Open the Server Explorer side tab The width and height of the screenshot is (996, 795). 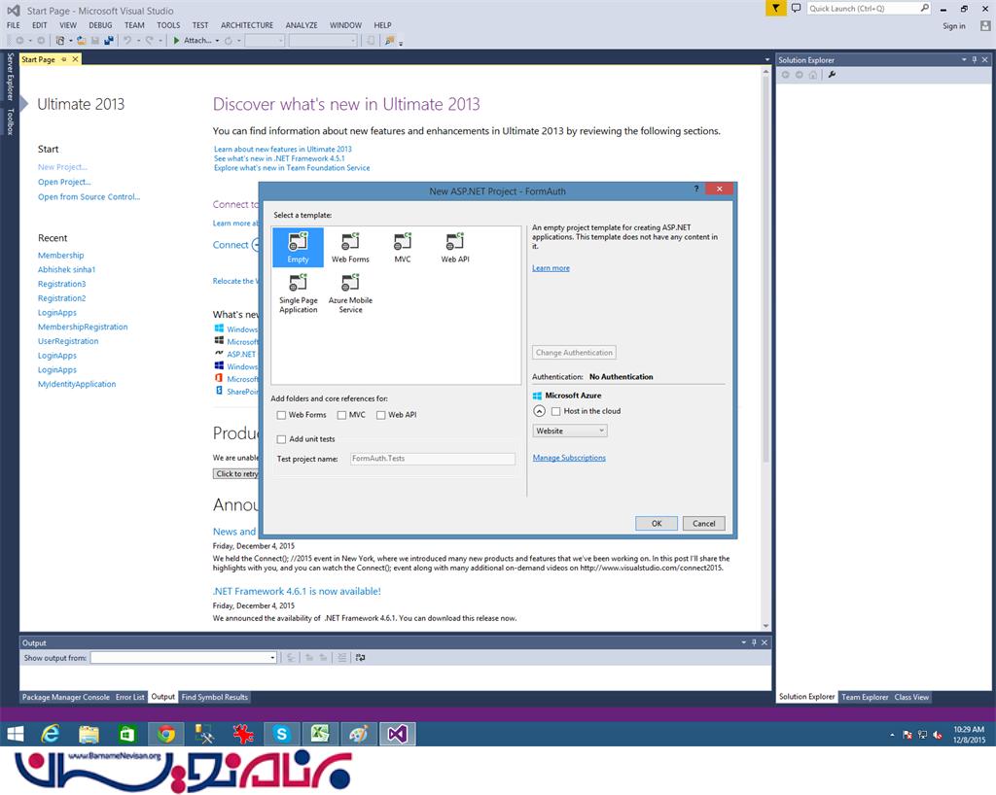pyautogui.click(x=10, y=77)
